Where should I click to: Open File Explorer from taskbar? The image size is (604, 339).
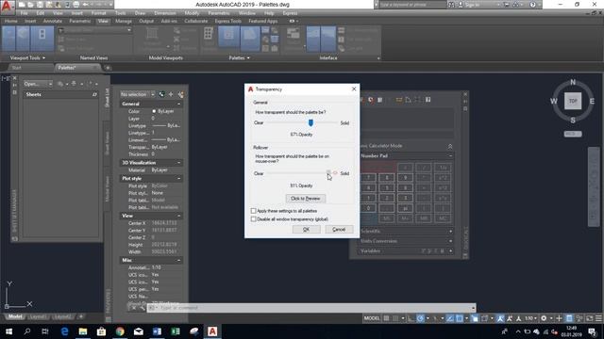coord(83,331)
